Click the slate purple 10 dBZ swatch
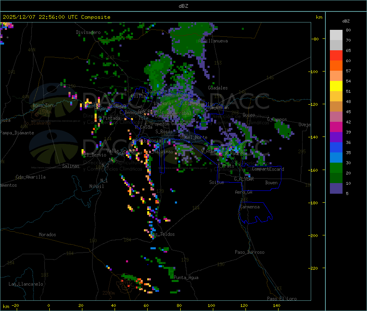Screen dimensions: 367x311 click(x=336, y=188)
